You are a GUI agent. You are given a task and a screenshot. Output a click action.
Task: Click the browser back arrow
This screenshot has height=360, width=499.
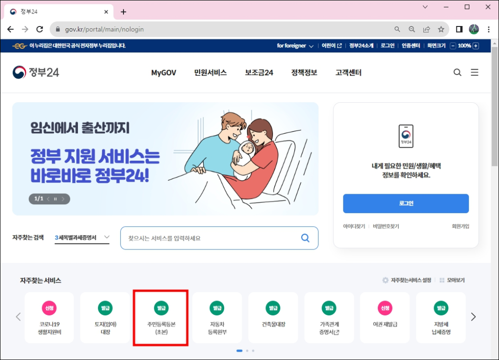click(x=11, y=29)
